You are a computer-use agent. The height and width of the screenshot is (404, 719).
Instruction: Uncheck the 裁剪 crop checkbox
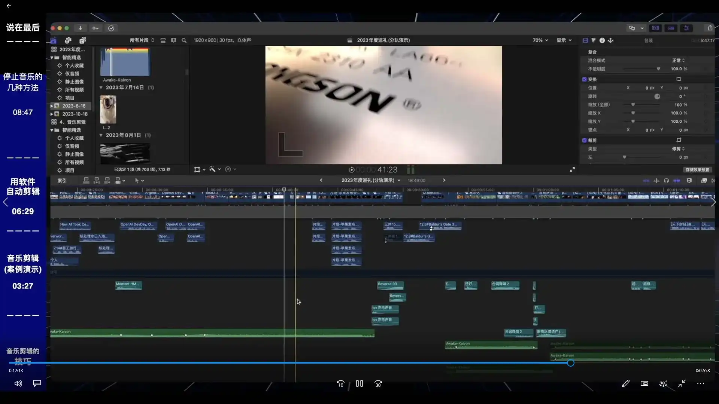[585, 140]
